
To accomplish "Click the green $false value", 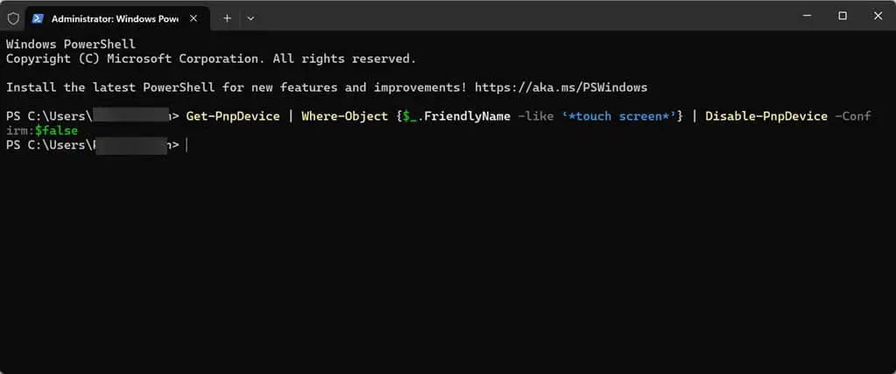I will coord(57,130).
